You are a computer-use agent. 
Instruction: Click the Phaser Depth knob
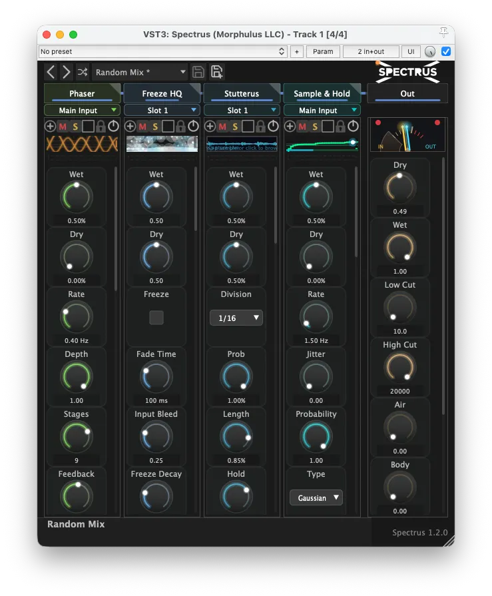(x=77, y=377)
